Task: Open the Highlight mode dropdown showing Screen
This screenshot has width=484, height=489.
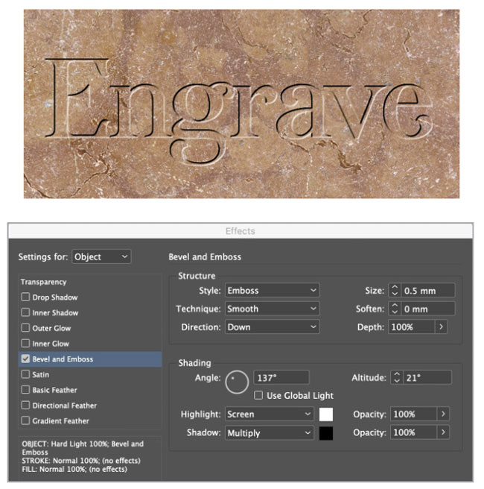Action: [x=270, y=414]
